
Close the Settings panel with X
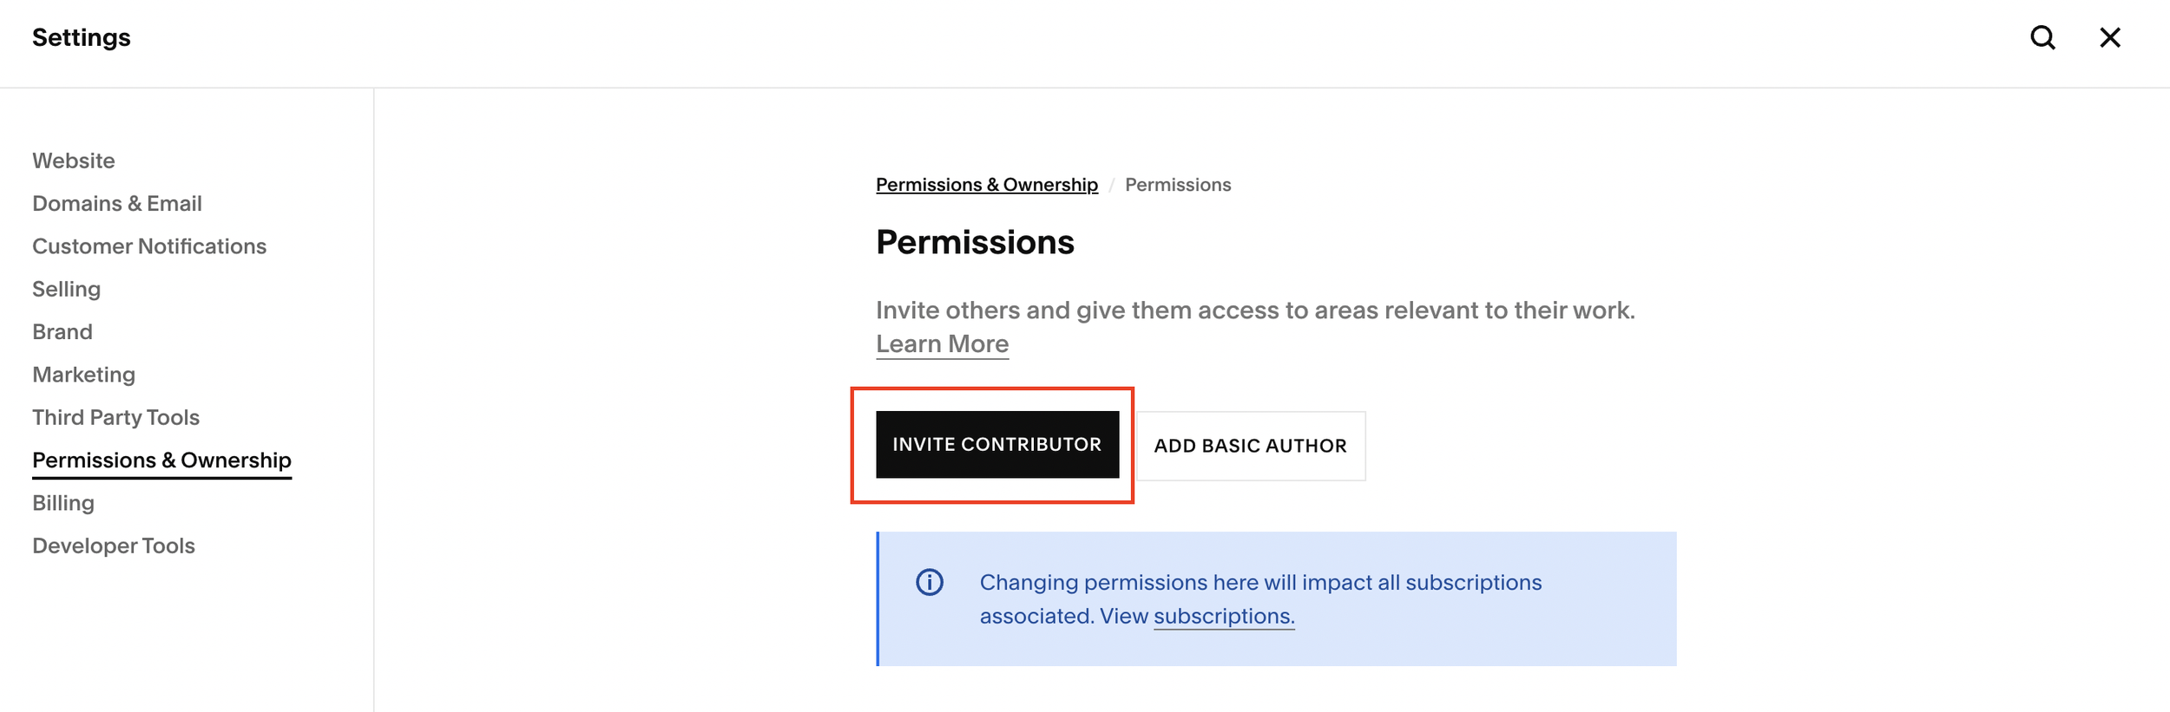click(2110, 37)
